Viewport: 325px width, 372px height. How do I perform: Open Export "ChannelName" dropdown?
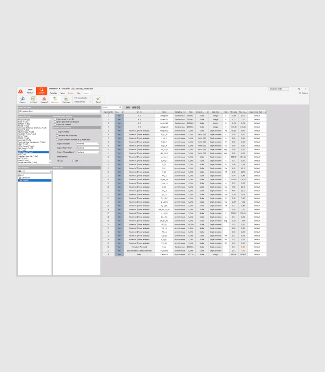(x=88, y=152)
